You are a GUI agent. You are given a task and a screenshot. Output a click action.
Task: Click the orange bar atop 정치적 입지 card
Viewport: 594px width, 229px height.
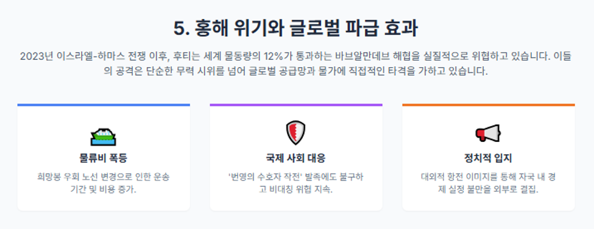(489, 105)
